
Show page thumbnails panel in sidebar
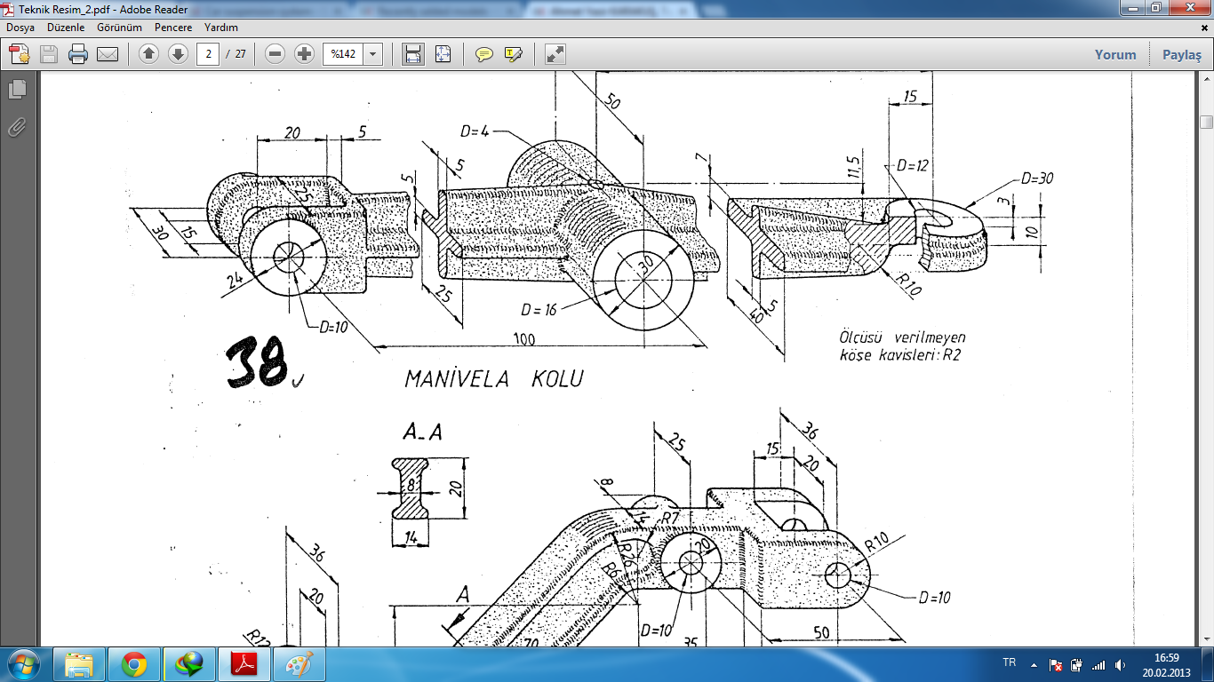coord(17,90)
